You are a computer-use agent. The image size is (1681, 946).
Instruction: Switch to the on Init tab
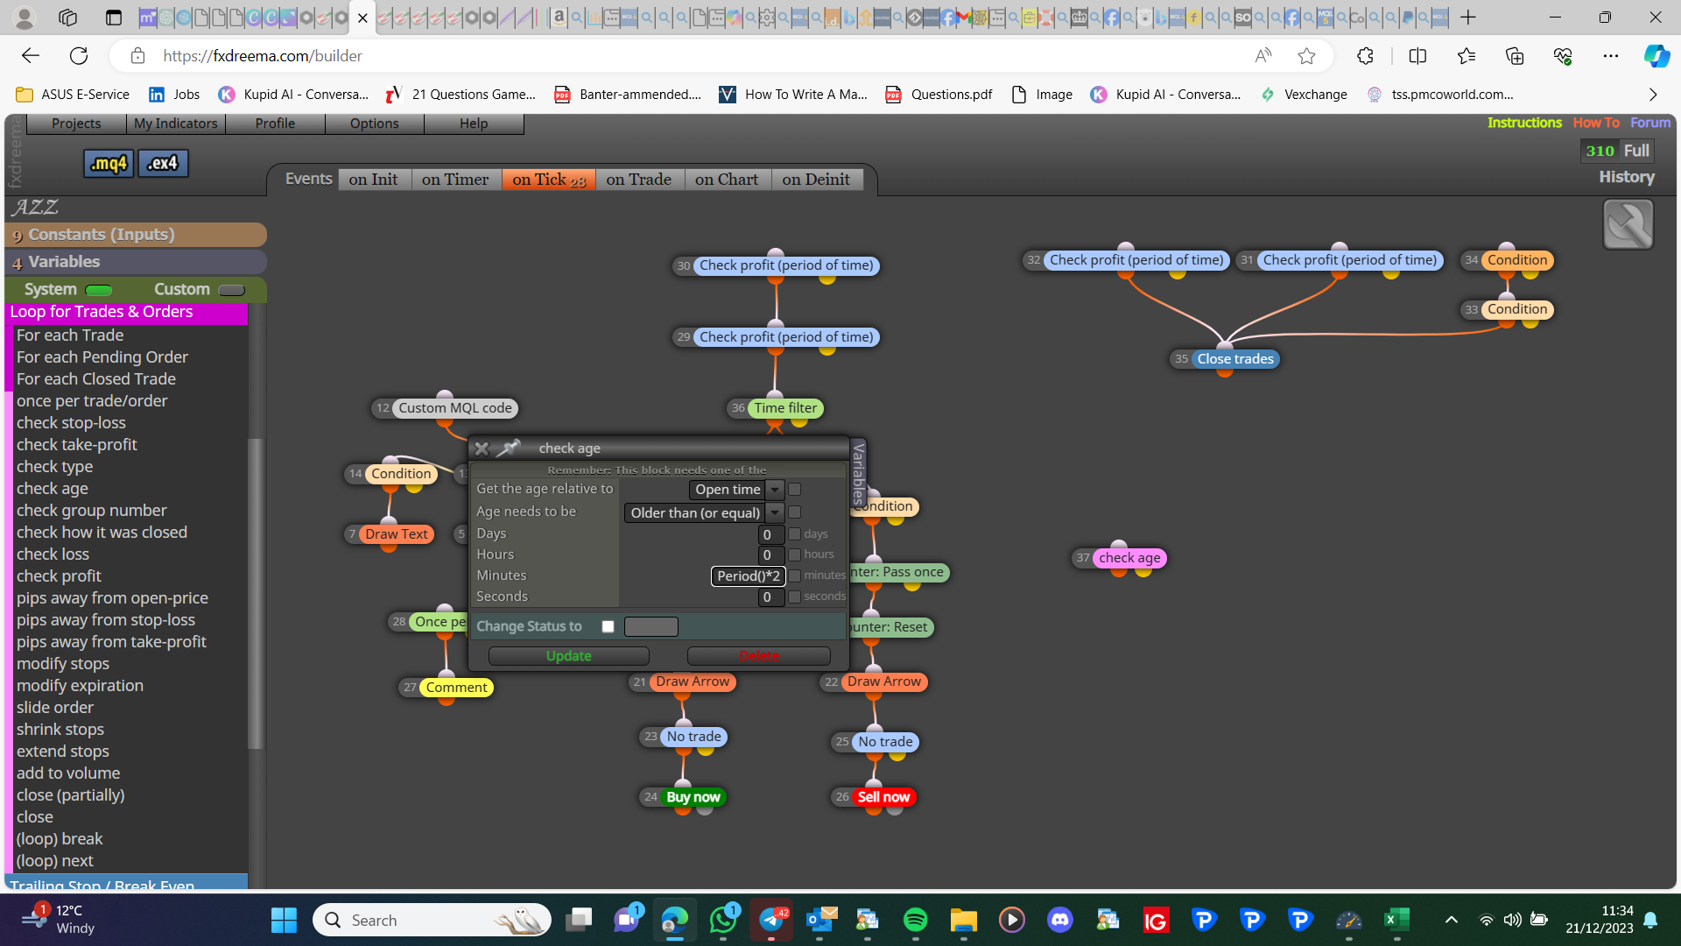(373, 180)
